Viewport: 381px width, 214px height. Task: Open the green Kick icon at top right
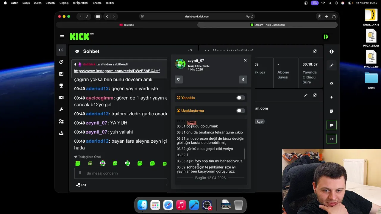pos(326,37)
